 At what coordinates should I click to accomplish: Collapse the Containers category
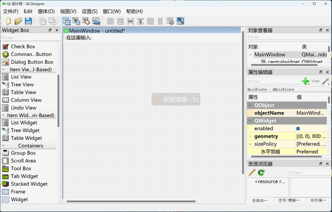3,145
